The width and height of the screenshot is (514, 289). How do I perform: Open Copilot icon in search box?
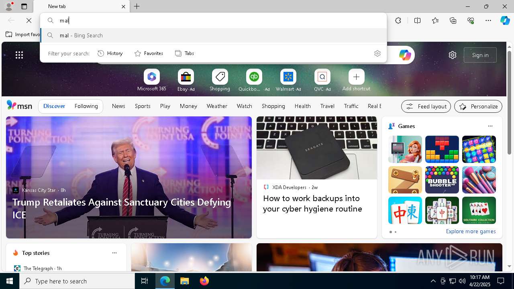point(405,55)
